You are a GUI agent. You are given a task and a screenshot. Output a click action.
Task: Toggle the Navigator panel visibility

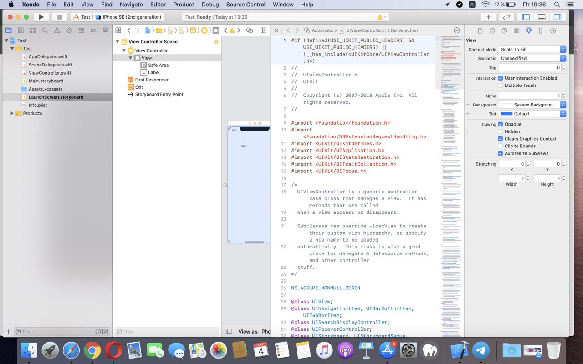(526, 17)
